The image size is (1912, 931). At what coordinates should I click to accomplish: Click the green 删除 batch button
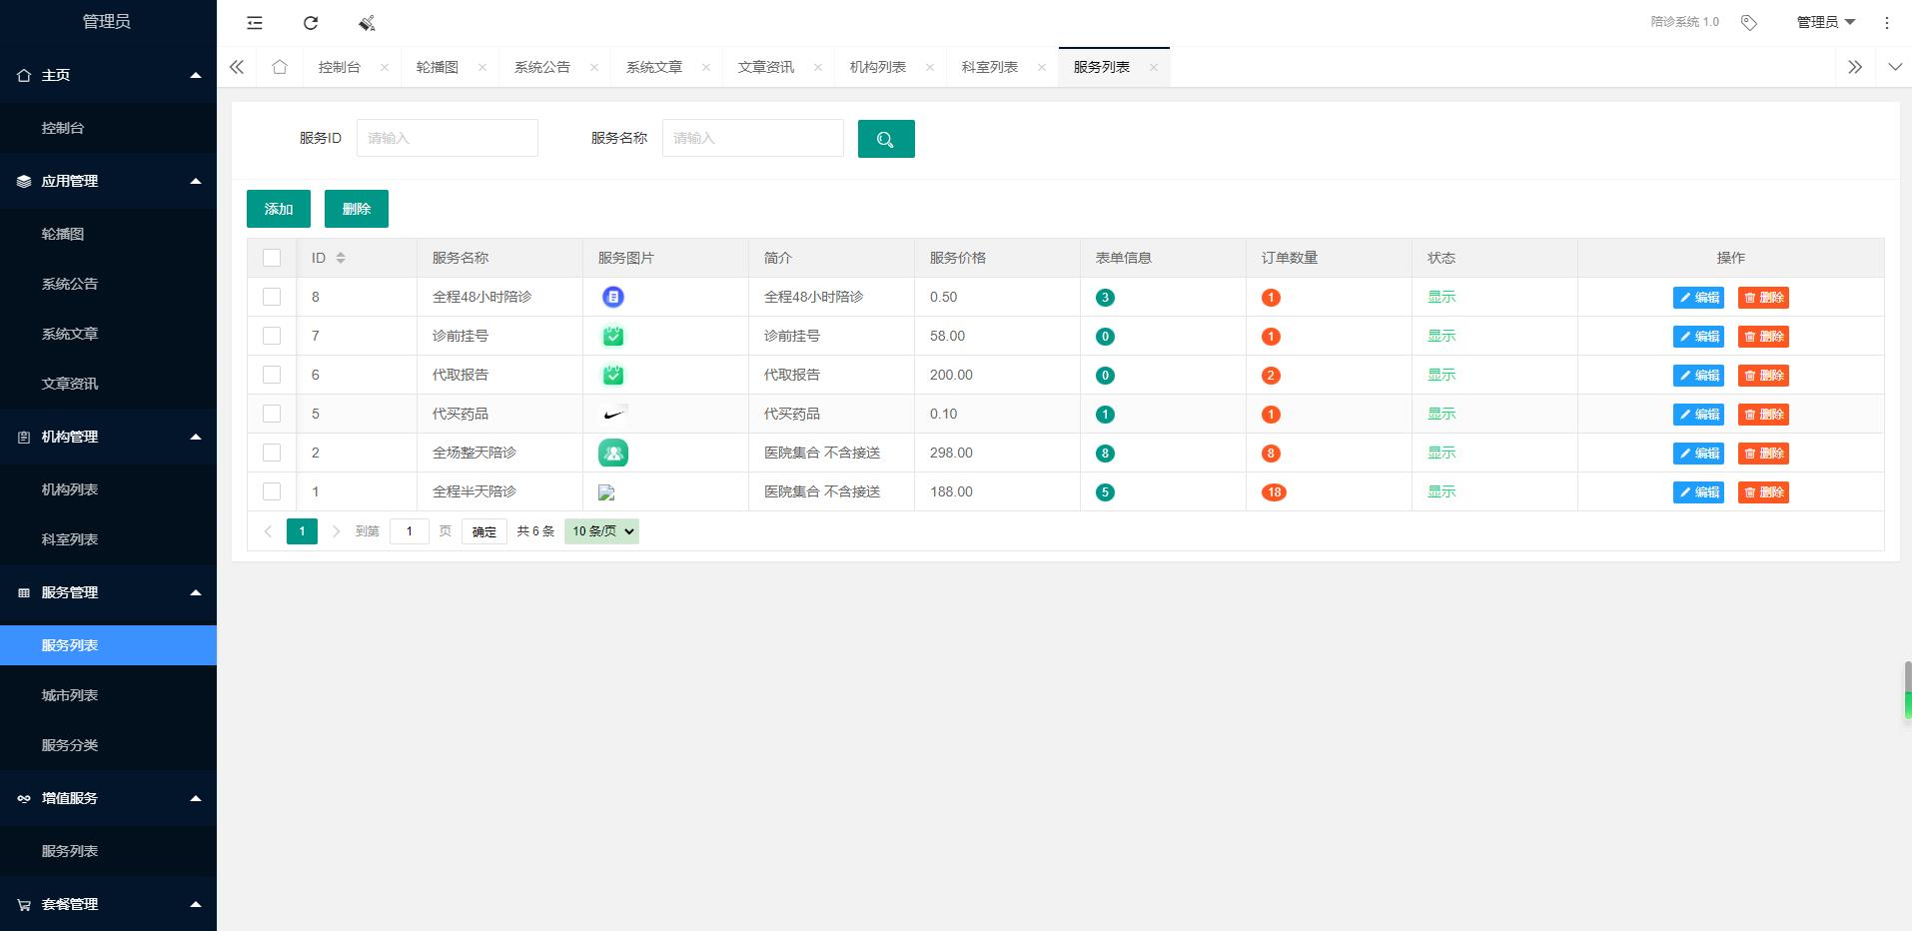pyautogui.click(x=357, y=209)
